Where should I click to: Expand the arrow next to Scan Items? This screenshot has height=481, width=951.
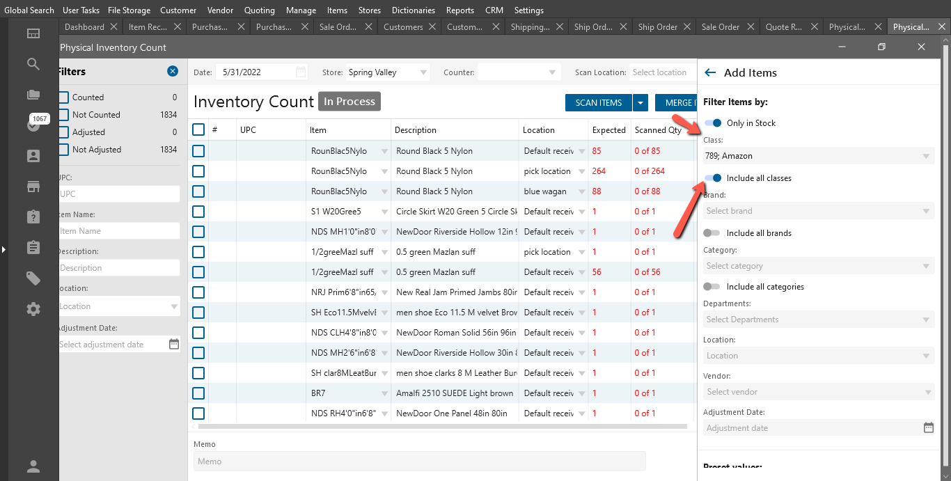click(640, 103)
